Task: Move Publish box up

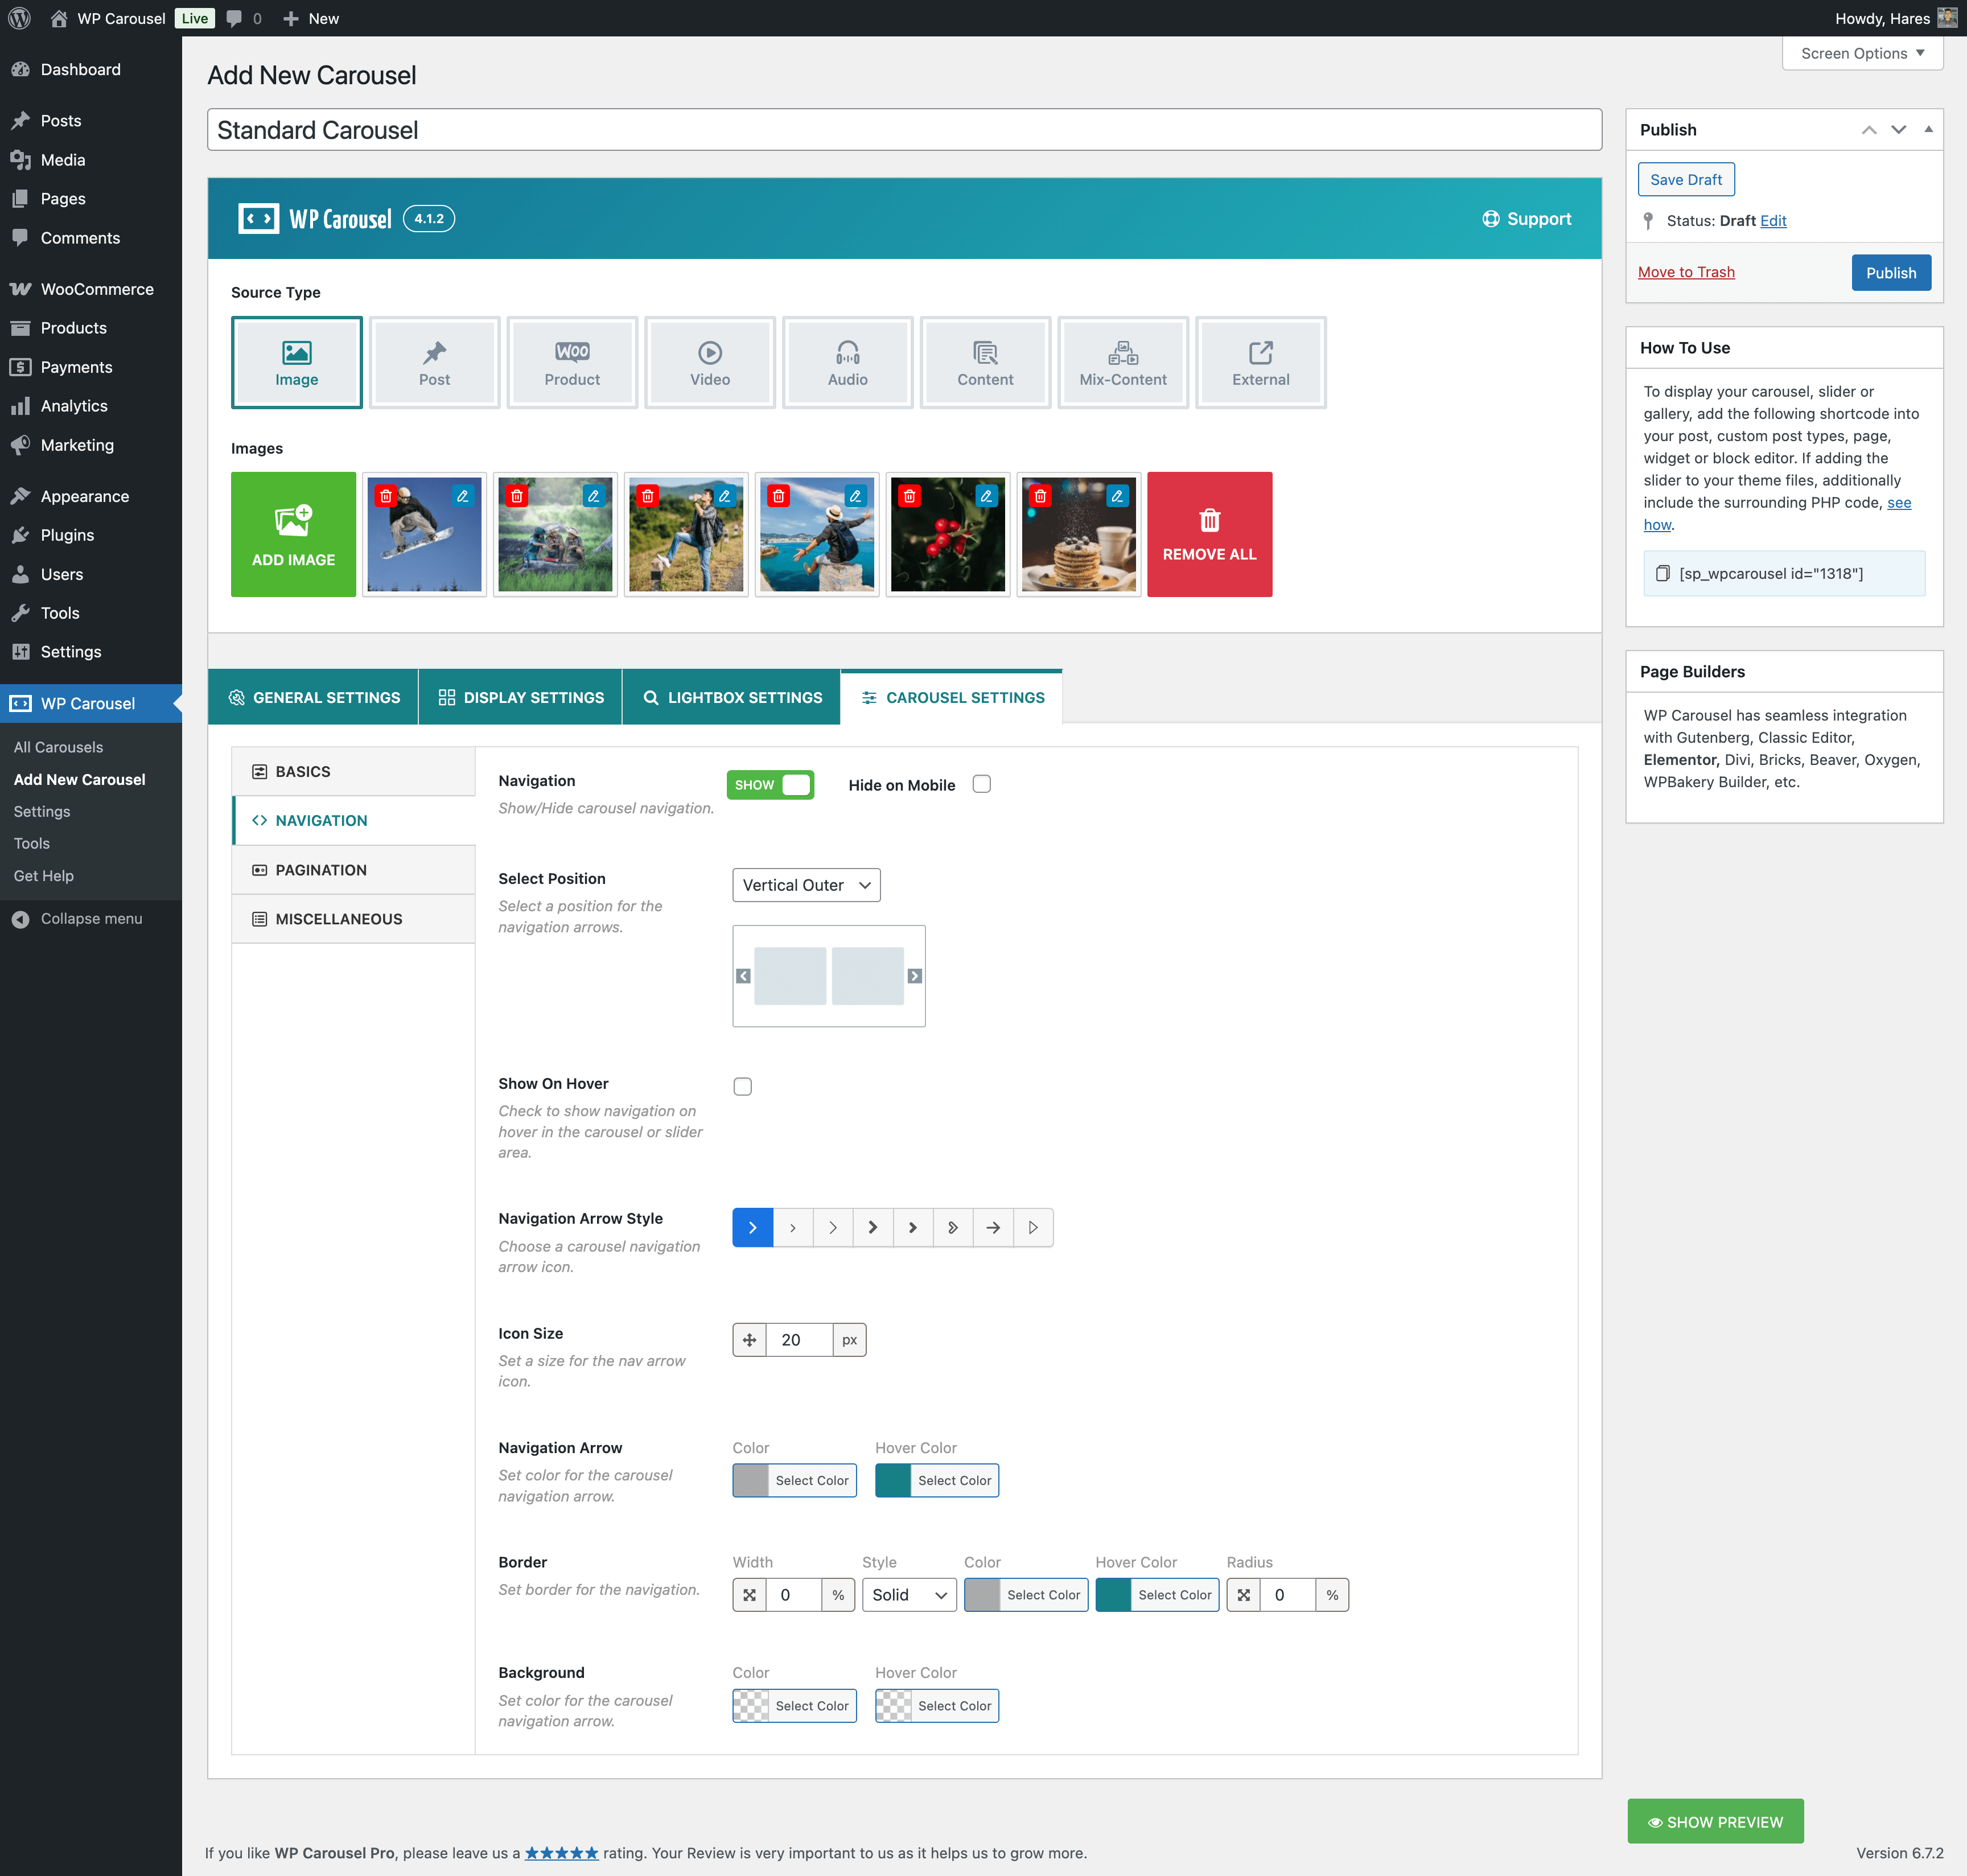Action: click(x=1868, y=130)
